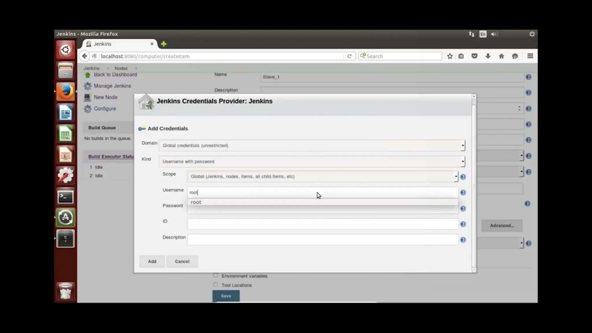Save the node configuration

pos(226,296)
